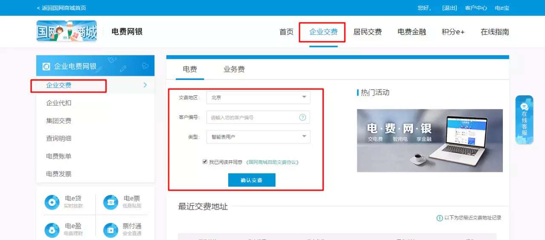Click the 客户编号 input field
The image size is (545, 240).
[258, 117]
